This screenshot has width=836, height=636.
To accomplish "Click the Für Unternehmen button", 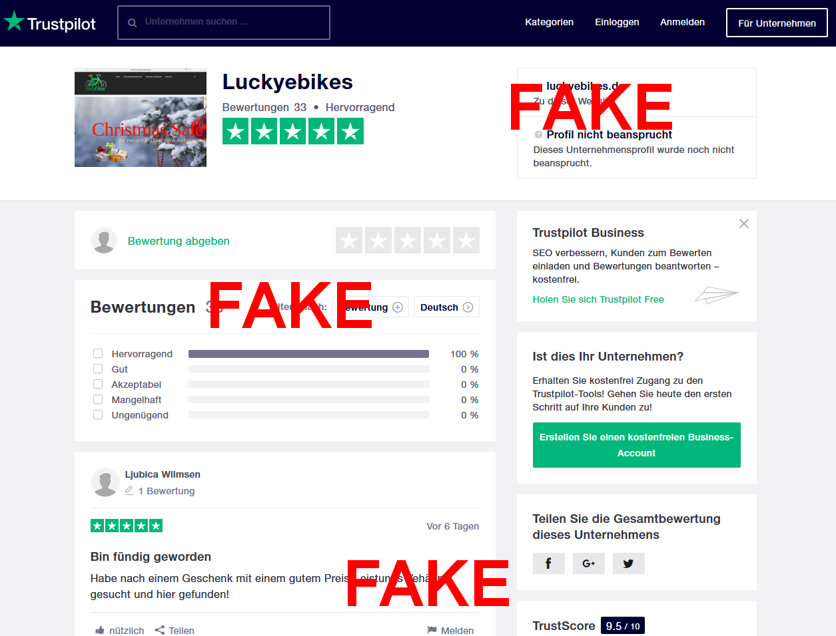I will 777,23.
